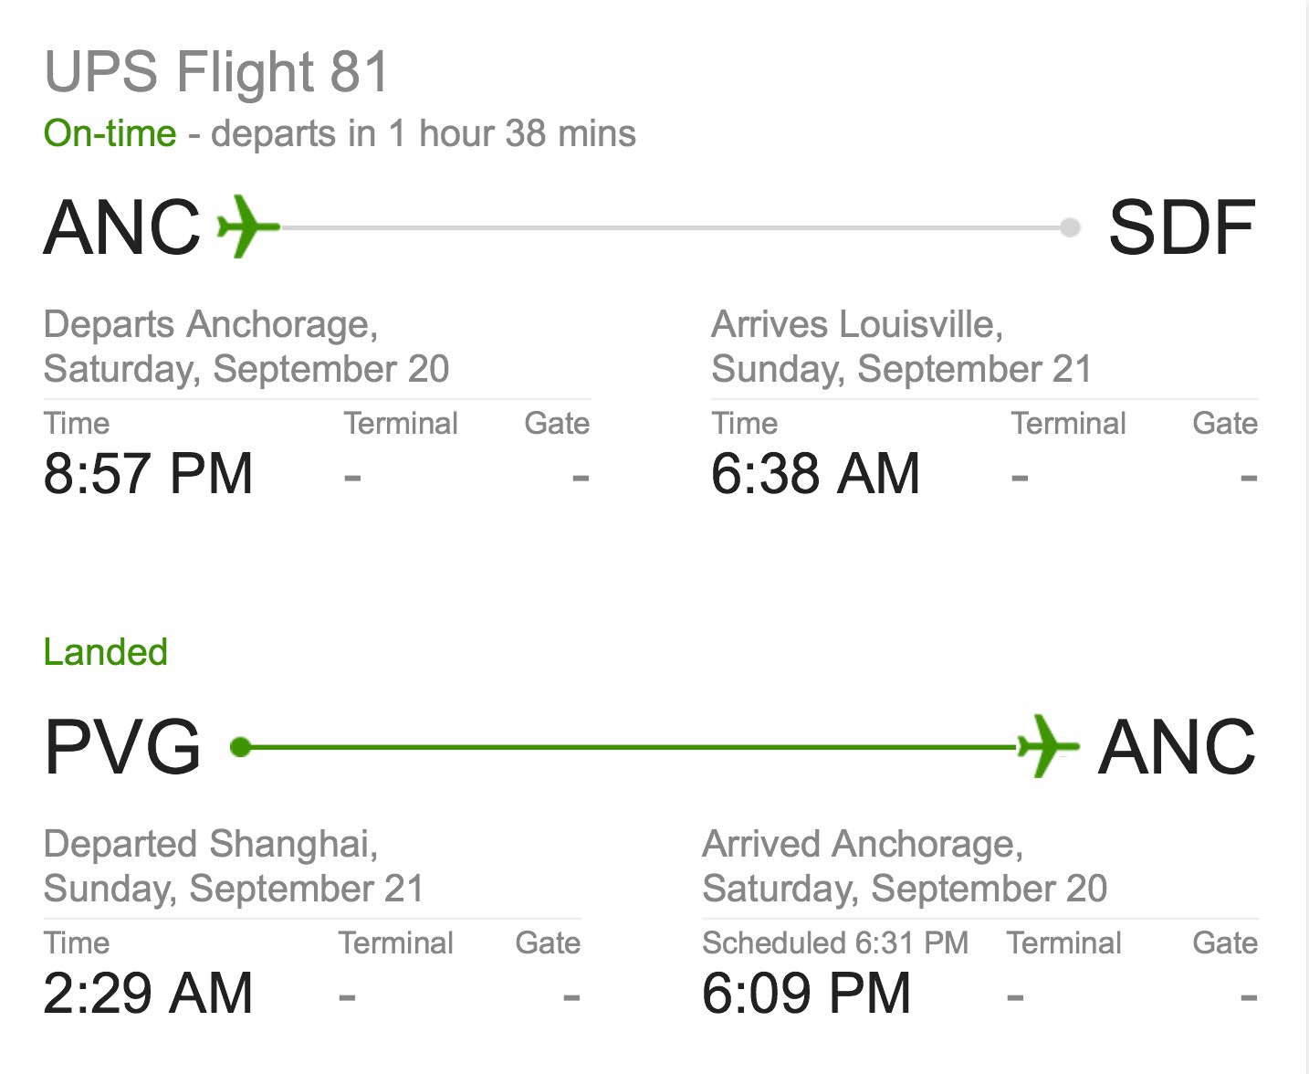
Task: Select the 2:29 AM Shanghai departure time
Action: pos(149,993)
